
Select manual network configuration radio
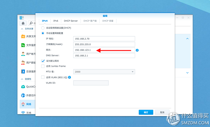pos(43,33)
